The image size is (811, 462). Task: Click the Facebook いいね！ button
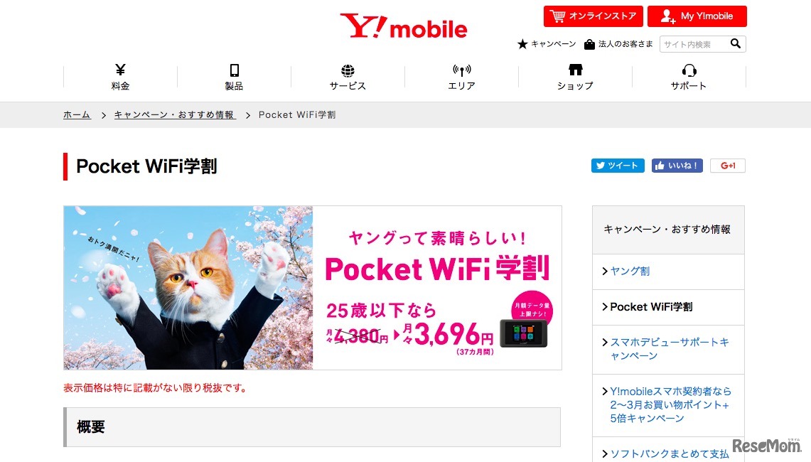pyautogui.click(x=677, y=166)
